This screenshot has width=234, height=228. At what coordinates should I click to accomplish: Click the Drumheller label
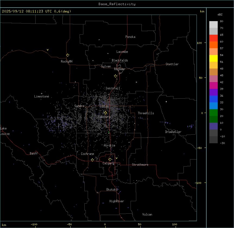[173, 132]
